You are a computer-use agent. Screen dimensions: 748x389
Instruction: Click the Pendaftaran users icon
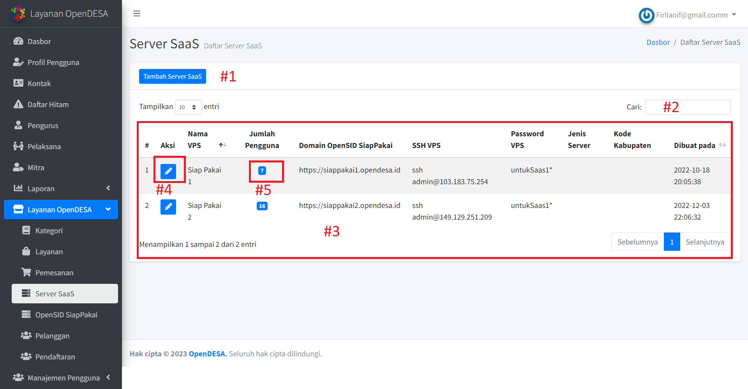tap(26, 357)
